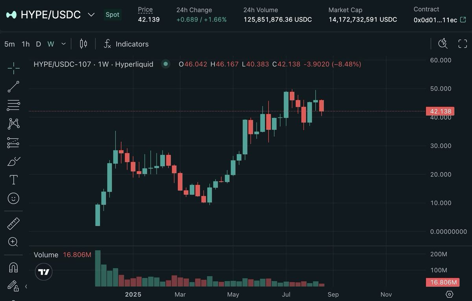Toggle lock drawing mode pencil
Viewport: 472px width, 301px height.
(x=13, y=286)
